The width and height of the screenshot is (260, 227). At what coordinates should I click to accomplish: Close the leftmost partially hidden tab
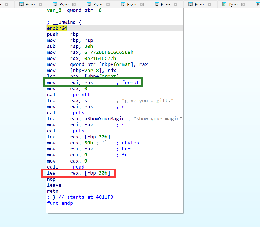tap(7, 4)
